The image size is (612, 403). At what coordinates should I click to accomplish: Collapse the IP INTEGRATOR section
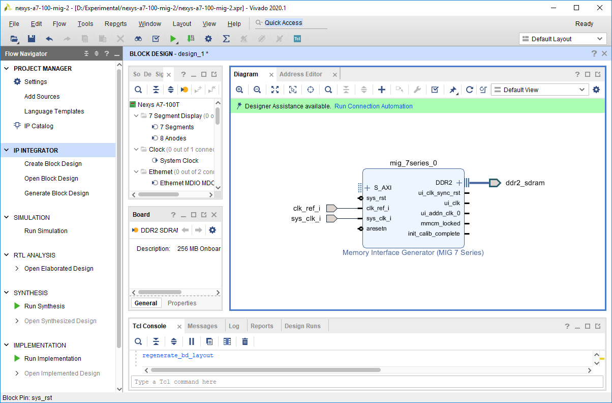click(x=7, y=151)
